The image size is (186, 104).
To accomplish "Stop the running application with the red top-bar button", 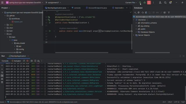I will pyautogui.click(x=149, y=3).
